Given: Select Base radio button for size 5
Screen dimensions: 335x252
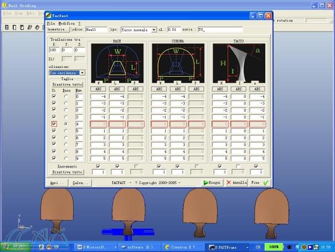Looking at the screenshot, I should pyautogui.click(x=66, y=131).
